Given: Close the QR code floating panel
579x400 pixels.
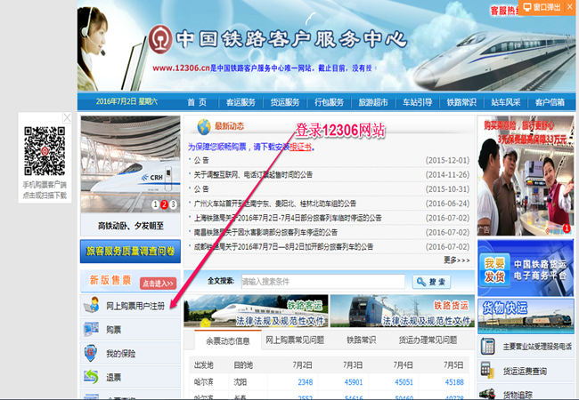Looking at the screenshot, I should coord(67,117).
